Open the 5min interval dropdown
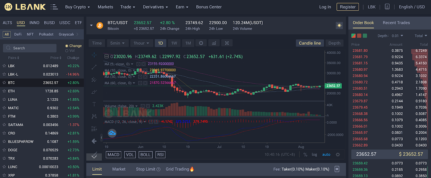The height and width of the screenshot is (178, 431). coord(118,43)
